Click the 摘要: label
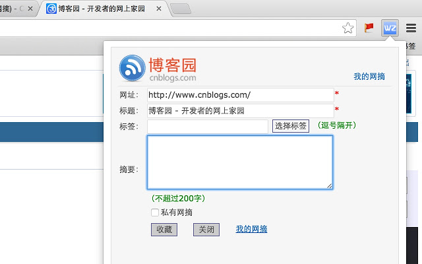422x264 pixels. tap(129, 170)
